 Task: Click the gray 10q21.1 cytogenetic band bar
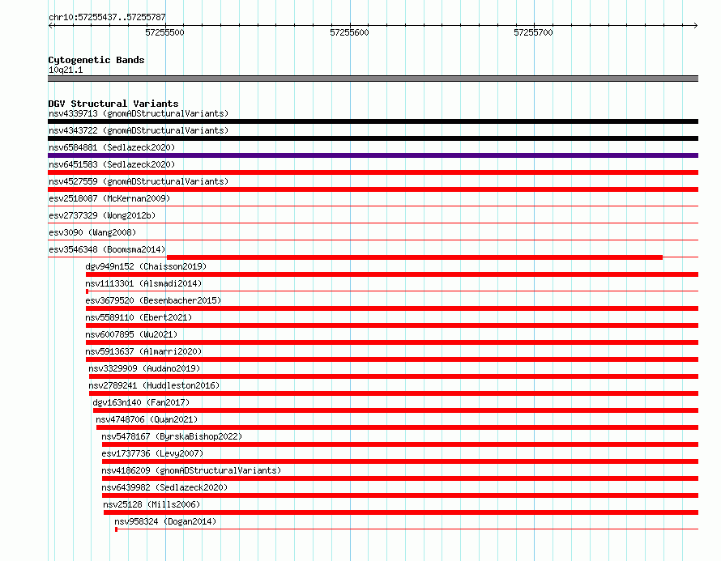coord(373,79)
